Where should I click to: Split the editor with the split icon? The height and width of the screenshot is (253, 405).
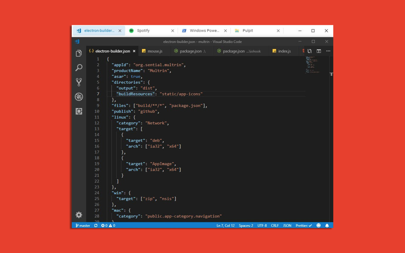[x=318, y=51]
